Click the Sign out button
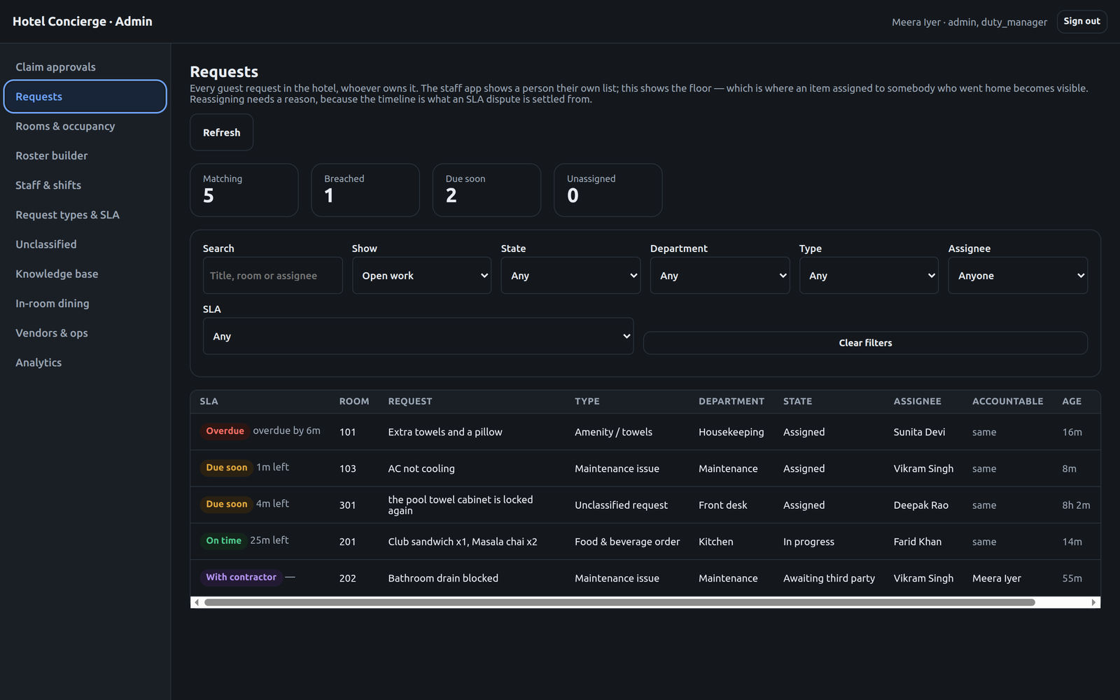The image size is (1120, 700). [x=1081, y=22]
